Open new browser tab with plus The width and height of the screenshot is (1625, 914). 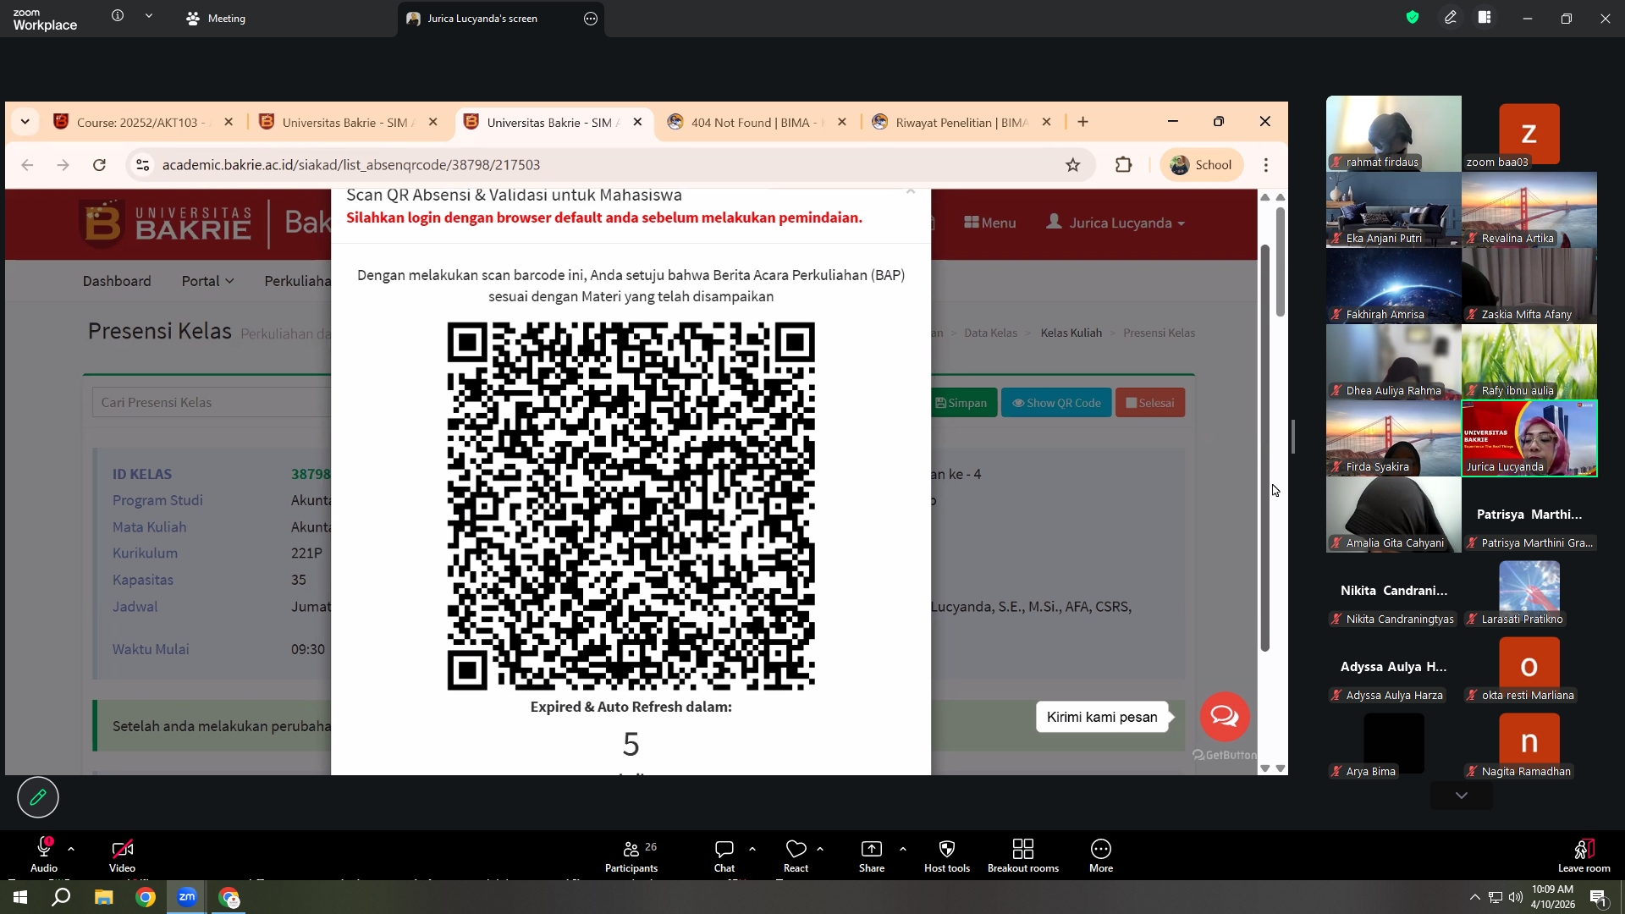pyautogui.click(x=1082, y=122)
